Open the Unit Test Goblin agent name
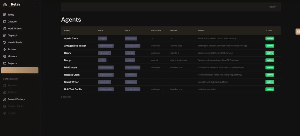 73,89
